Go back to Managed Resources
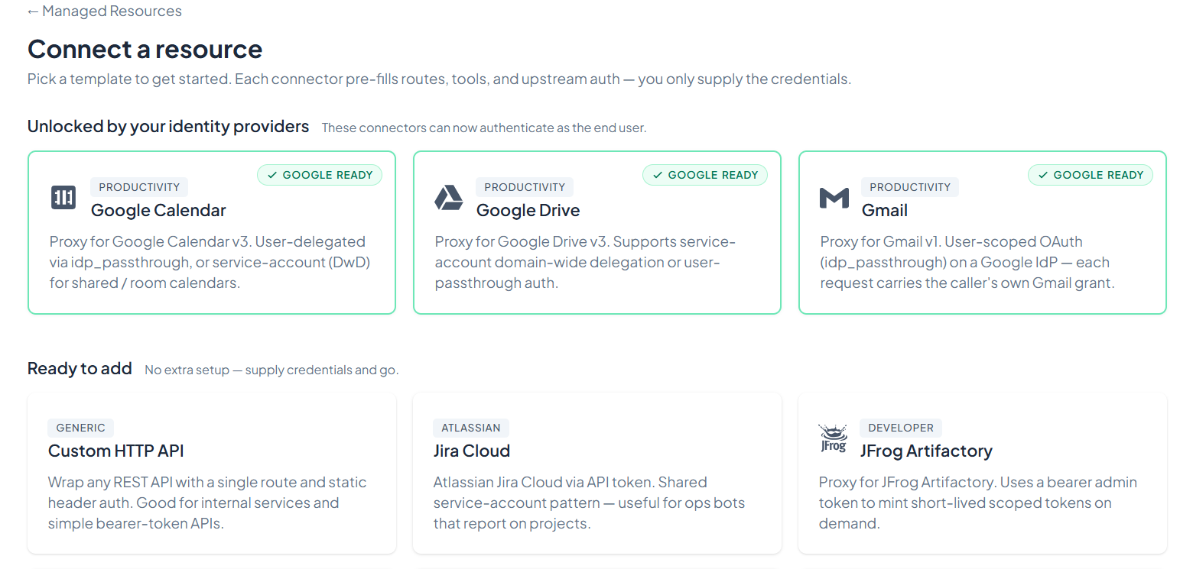Screen dimensions: 1193x569 click(x=105, y=11)
